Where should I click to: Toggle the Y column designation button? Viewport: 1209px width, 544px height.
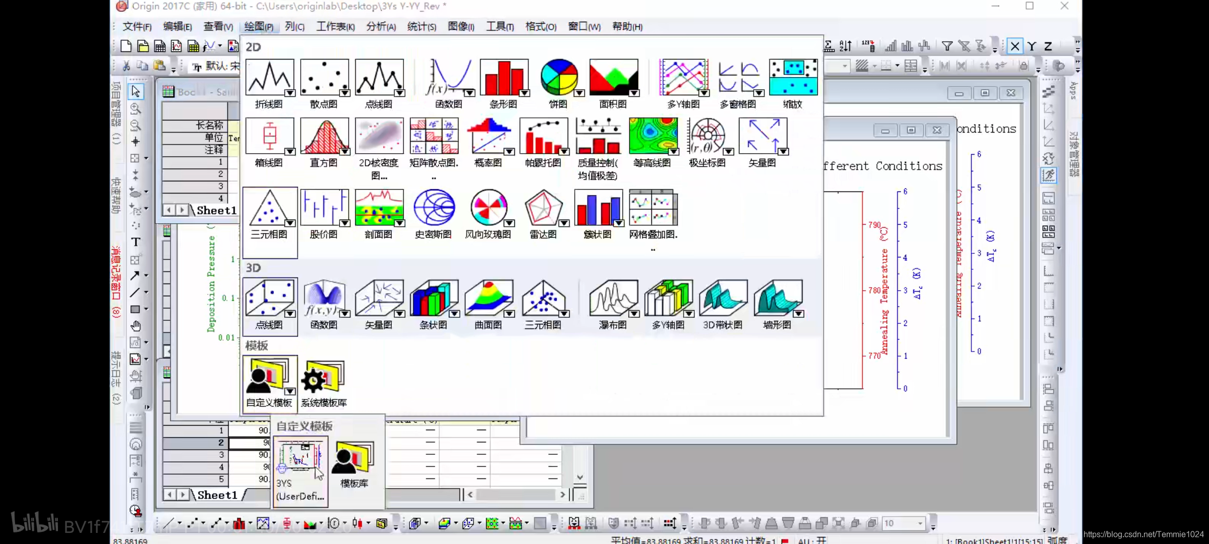(1032, 47)
